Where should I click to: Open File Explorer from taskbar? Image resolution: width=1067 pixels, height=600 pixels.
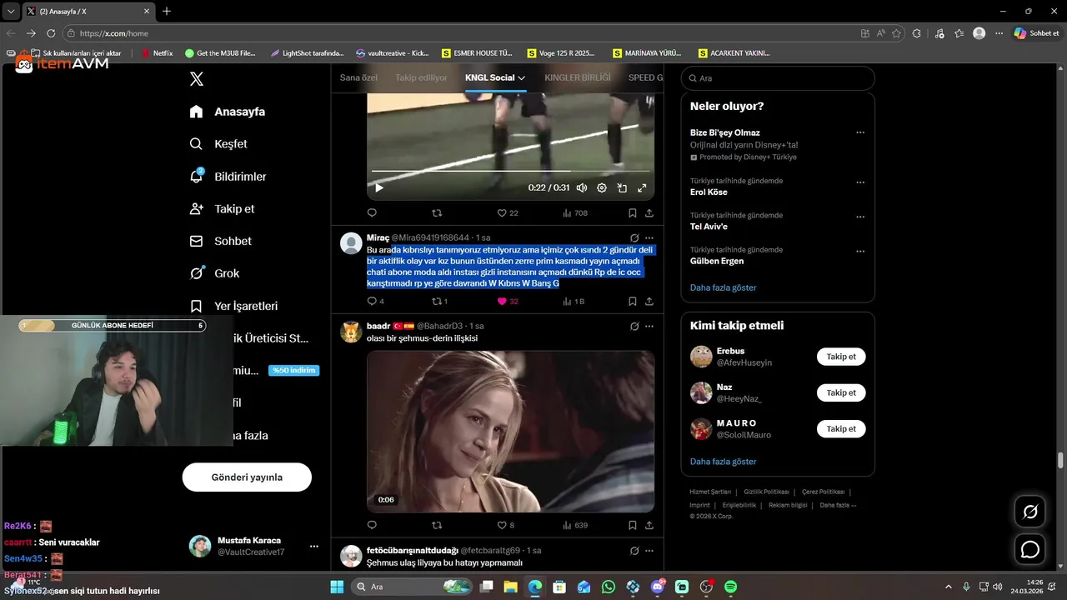510,587
